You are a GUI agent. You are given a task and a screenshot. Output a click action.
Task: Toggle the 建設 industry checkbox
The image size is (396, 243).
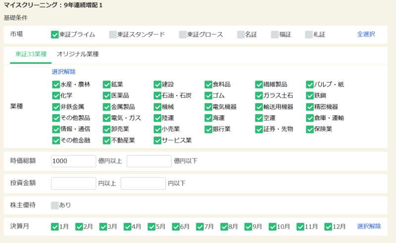click(157, 84)
